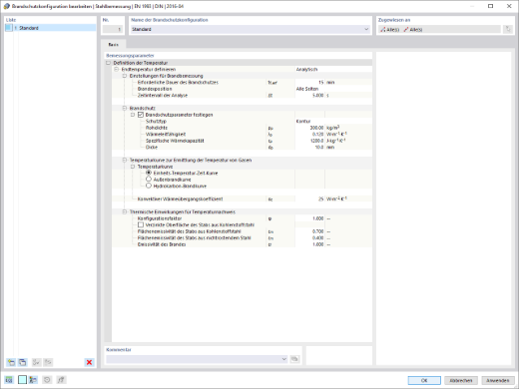Edit the Dicke value 10.0 mm
519x389 pixels.
click(309, 147)
